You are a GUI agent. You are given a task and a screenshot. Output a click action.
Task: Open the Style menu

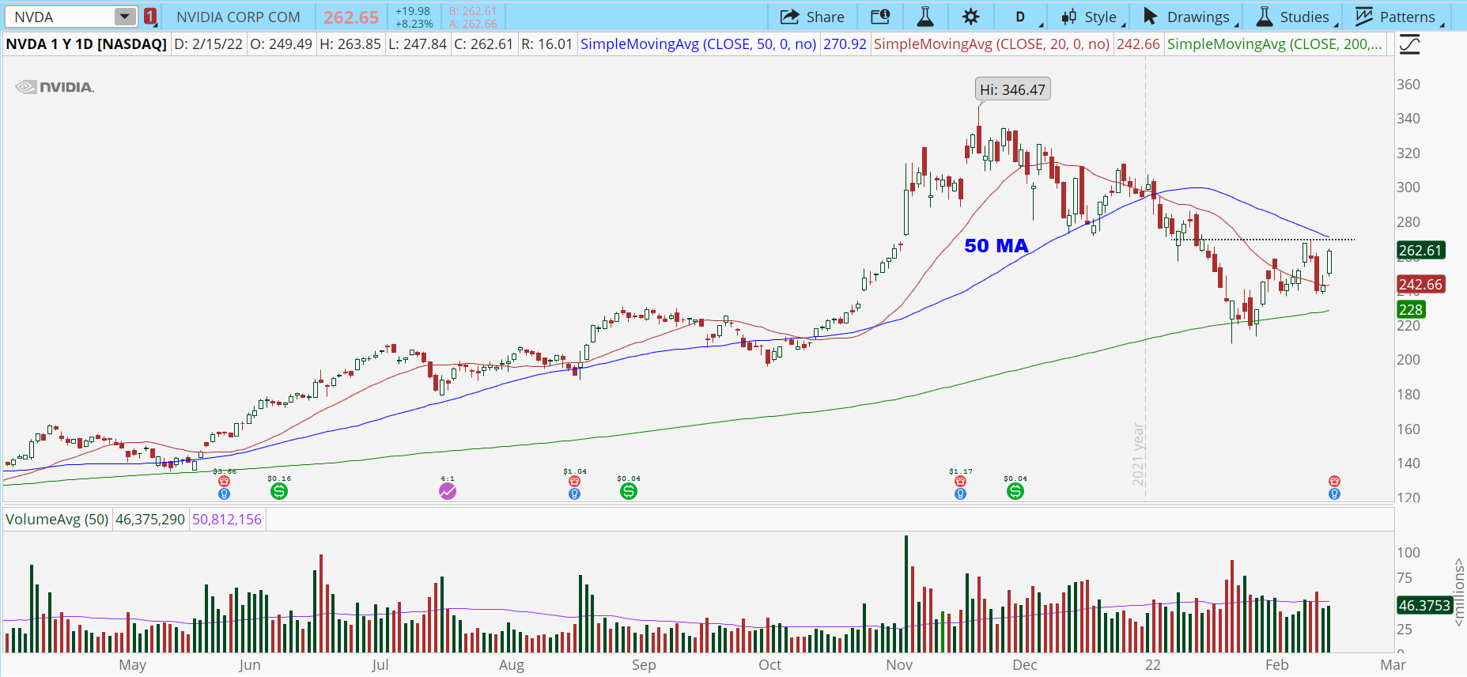point(1090,17)
